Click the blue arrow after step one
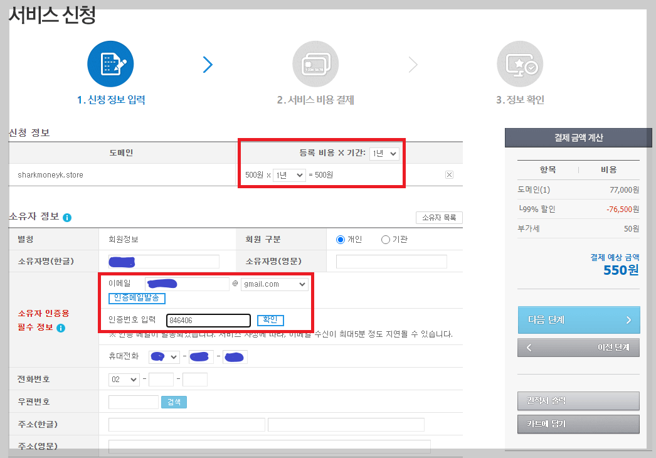This screenshot has width=656, height=458. tap(208, 65)
